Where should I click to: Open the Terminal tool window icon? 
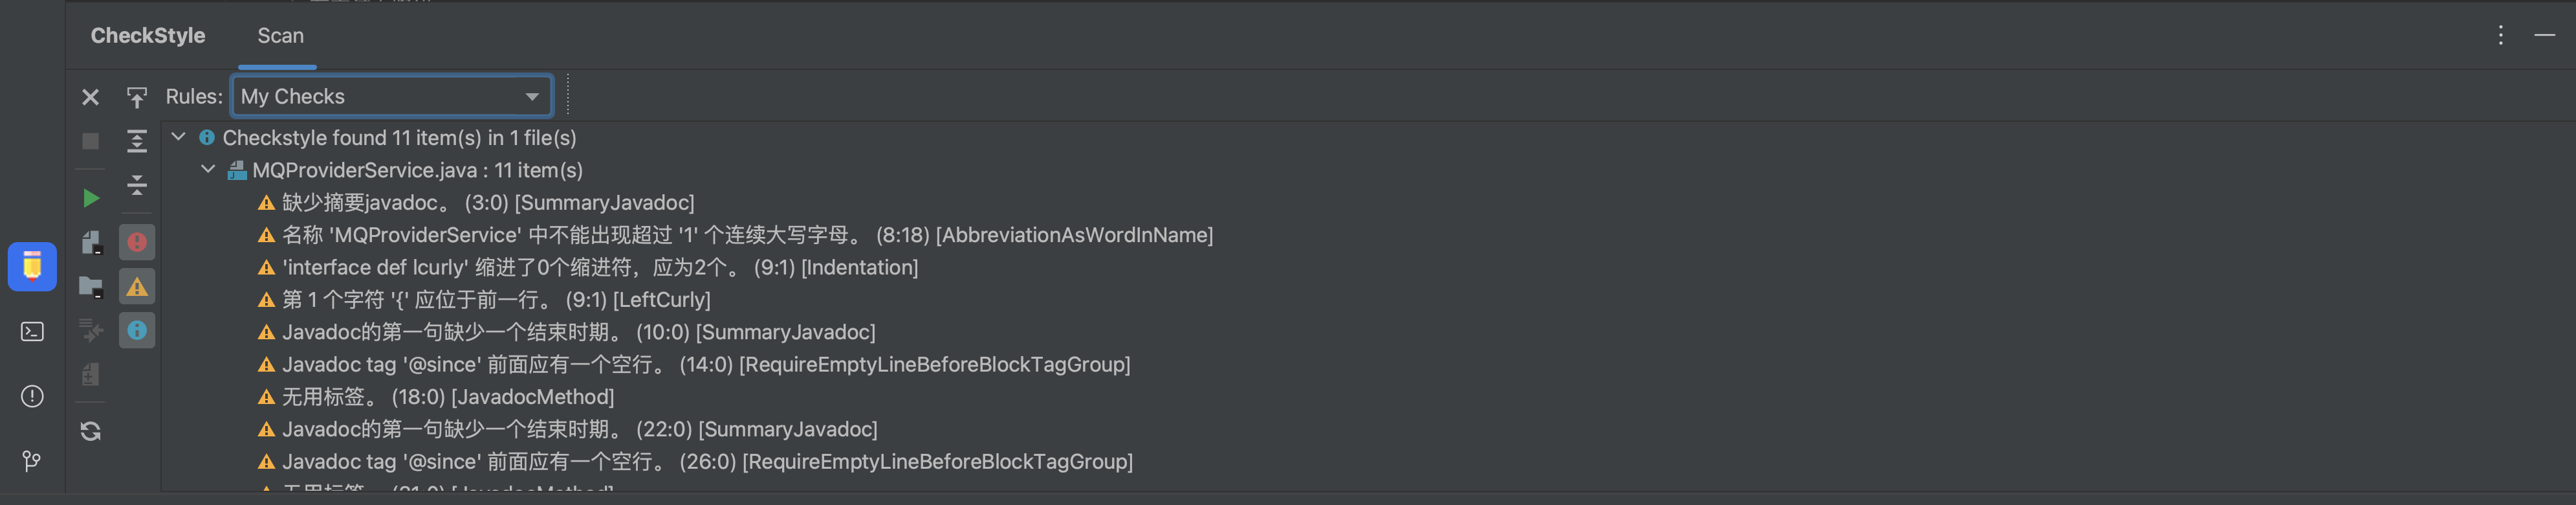coord(32,331)
